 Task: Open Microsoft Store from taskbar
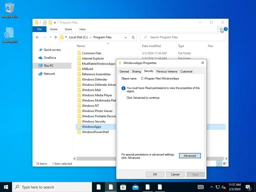(123, 187)
